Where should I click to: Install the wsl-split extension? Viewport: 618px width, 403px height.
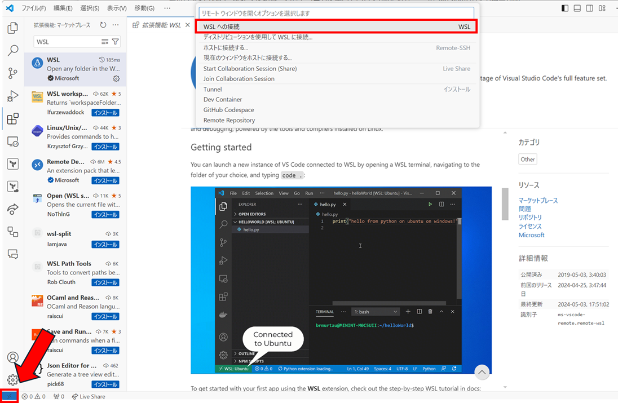pyautogui.click(x=105, y=245)
